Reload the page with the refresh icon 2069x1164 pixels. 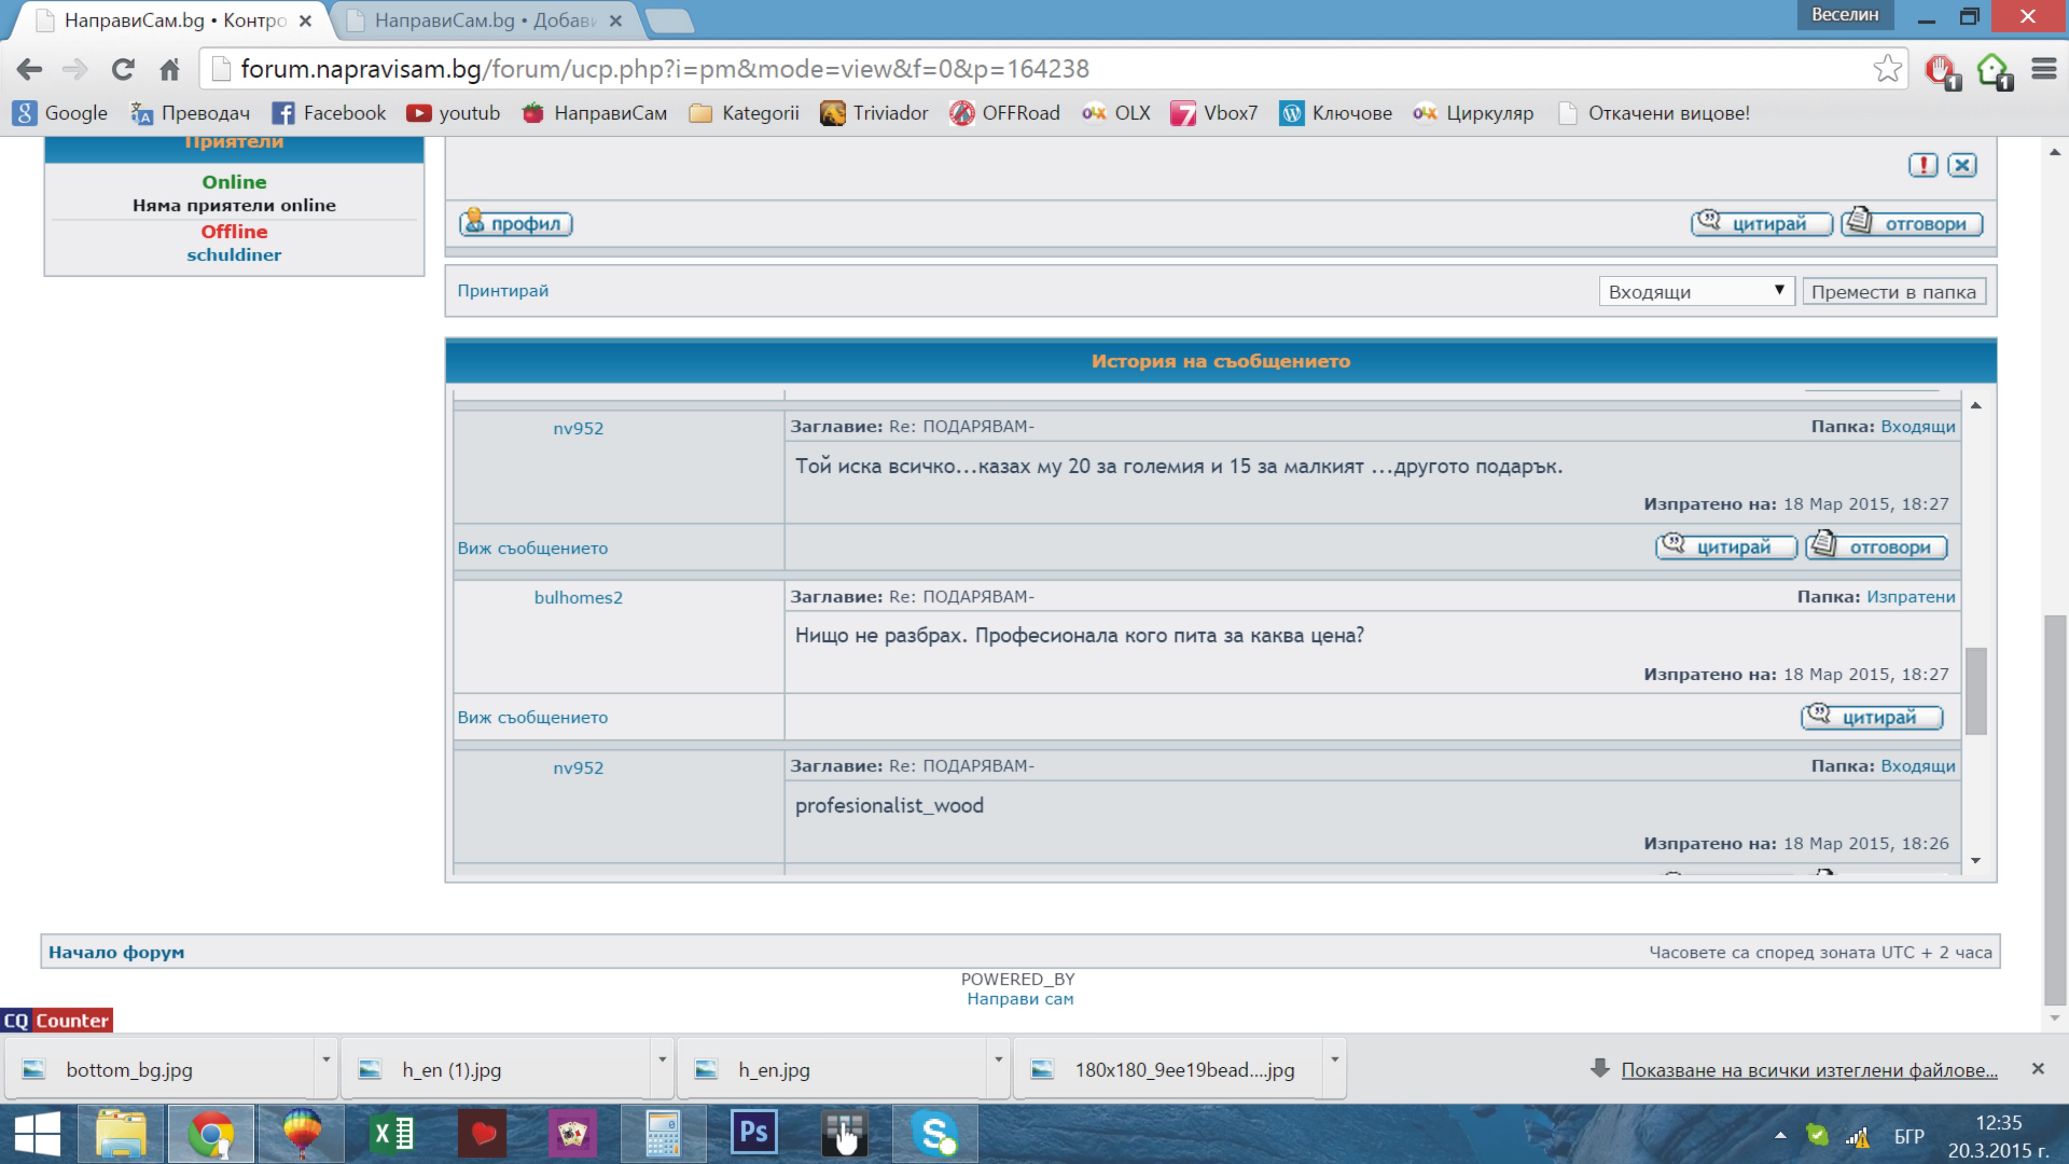pyautogui.click(x=123, y=69)
